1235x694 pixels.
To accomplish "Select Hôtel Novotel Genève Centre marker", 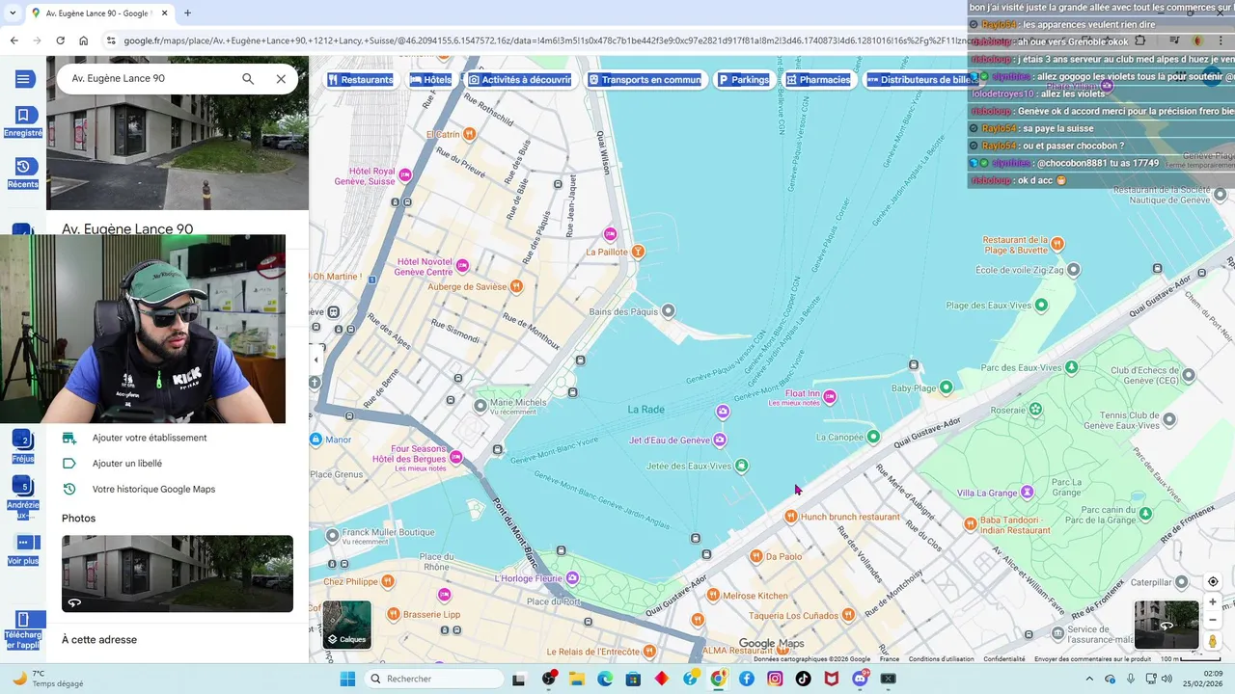I will [x=462, y=265].
